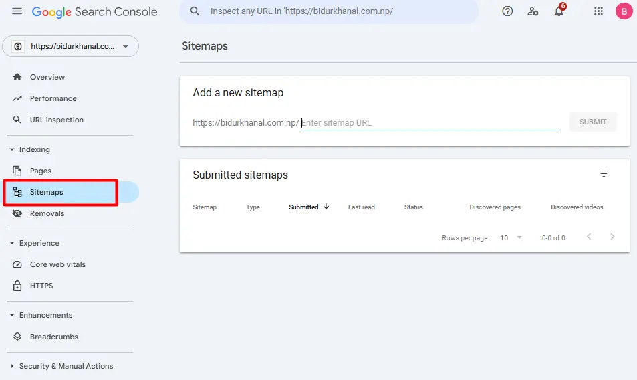The height and width of the screenshot is (380, 637).
Task: Go to previous page of sitemaps
Action: coord(589,237)
